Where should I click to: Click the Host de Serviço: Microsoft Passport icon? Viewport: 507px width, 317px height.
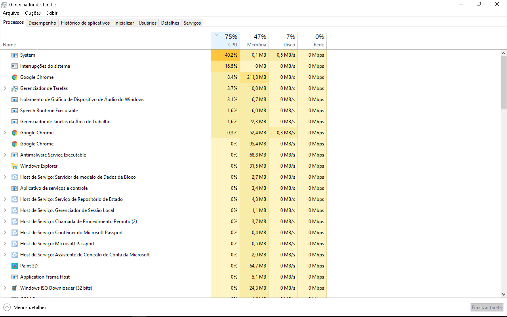tap(15, 244)
